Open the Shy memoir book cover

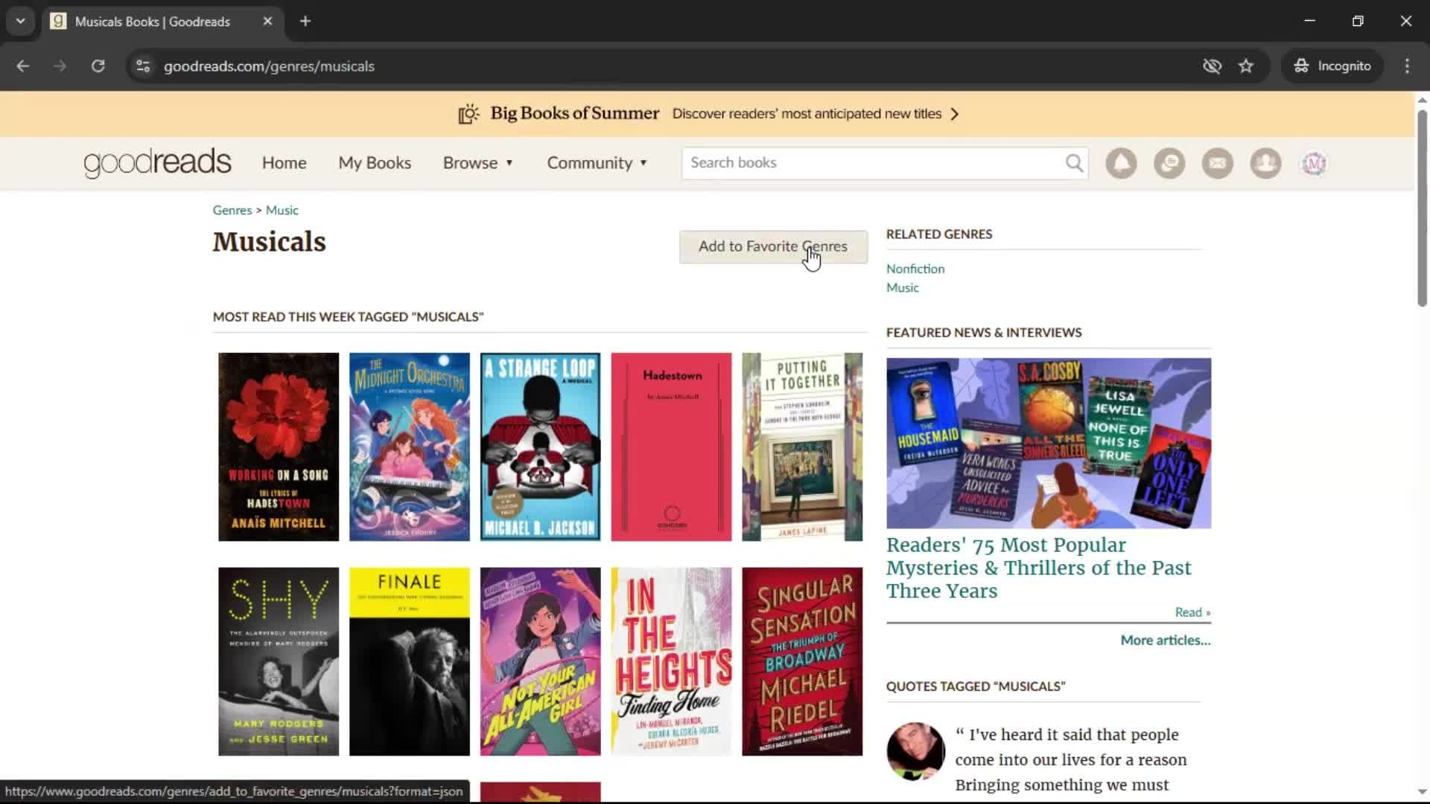(279, 662)
